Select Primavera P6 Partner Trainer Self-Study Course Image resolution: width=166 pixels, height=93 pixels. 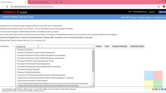click(x=35, y=61)
